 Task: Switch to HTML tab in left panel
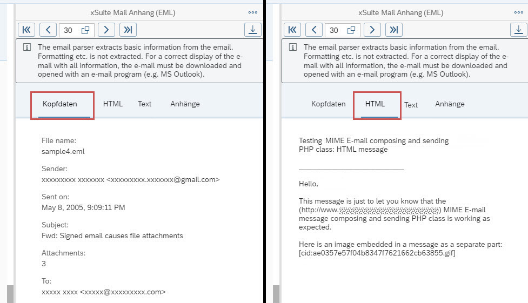[113, 104]
